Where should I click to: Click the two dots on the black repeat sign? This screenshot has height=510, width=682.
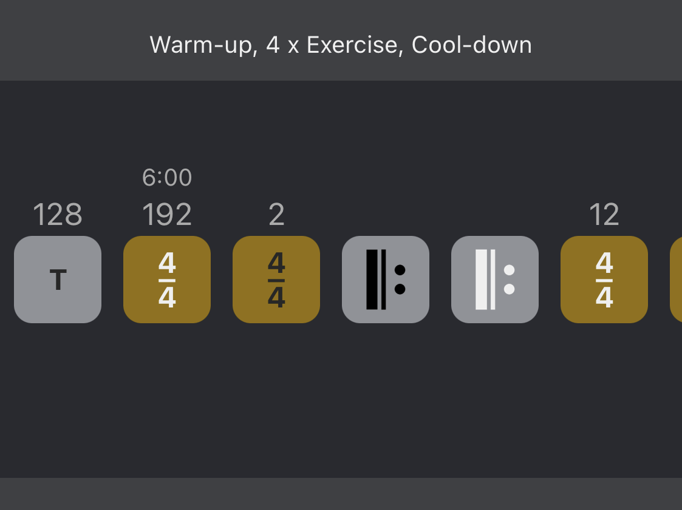[400, 280]
